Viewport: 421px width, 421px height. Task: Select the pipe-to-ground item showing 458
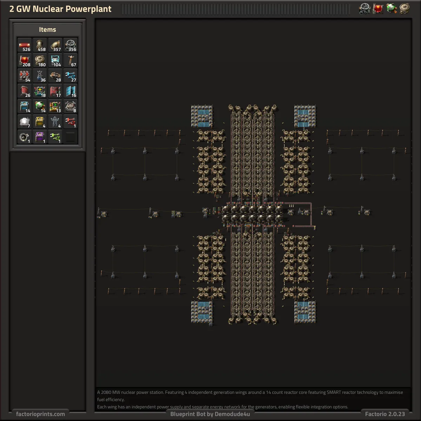40,45
